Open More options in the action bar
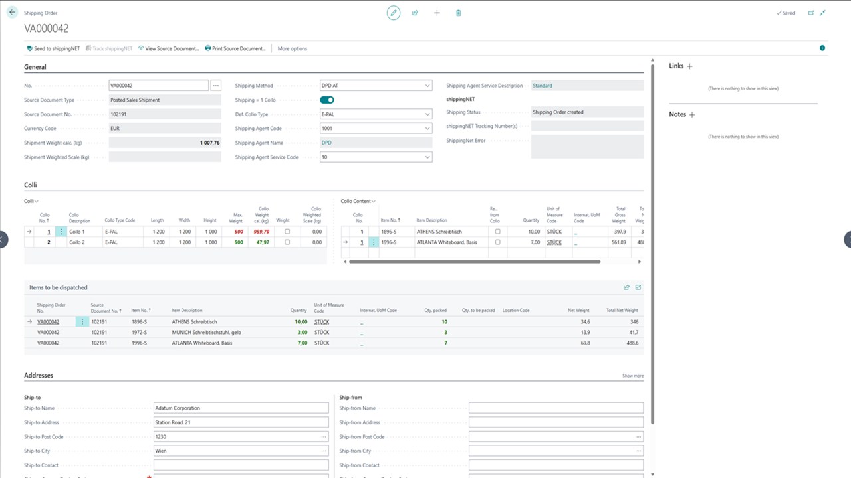Image resolution: width=851 pixels, height=478 pixels. tap(293, 48)
